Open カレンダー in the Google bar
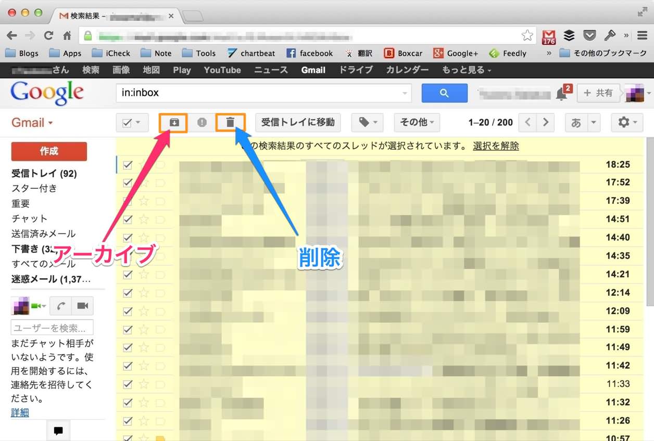654x441 pixels. coord(407,70)
